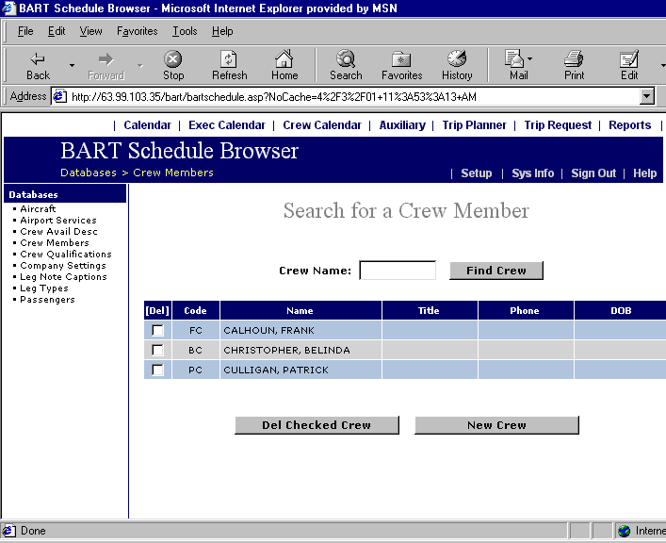Open the Tools menu

[185, 31]
